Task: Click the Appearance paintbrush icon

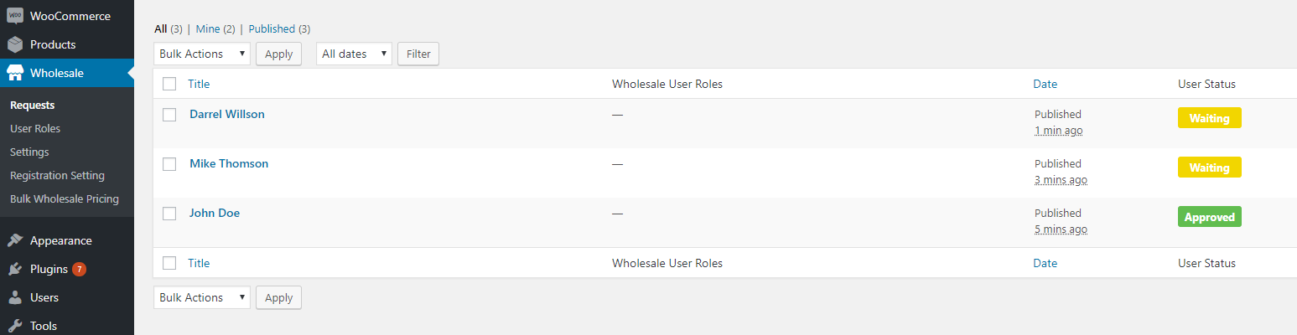Action: point(15,240)
